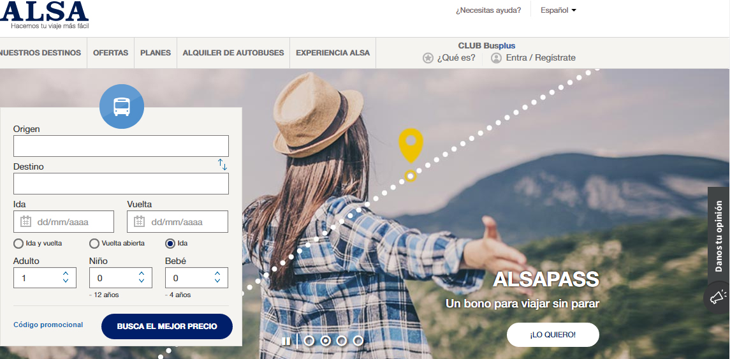Image resolution: width=730 pixels, height=359 pixels.
Task: Click the blue bus icon above the form
Action: click(x=122, y=106)
